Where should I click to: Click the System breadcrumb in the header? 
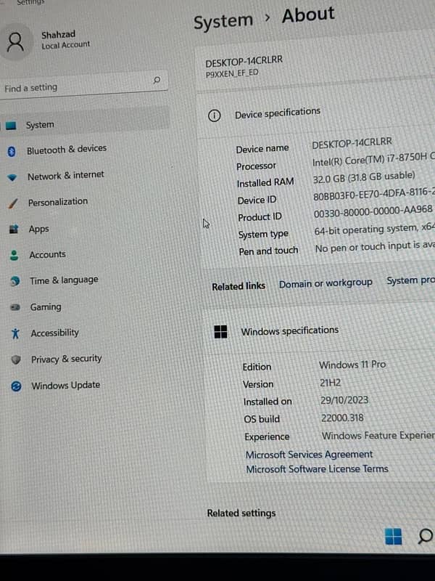pos(223,22)
